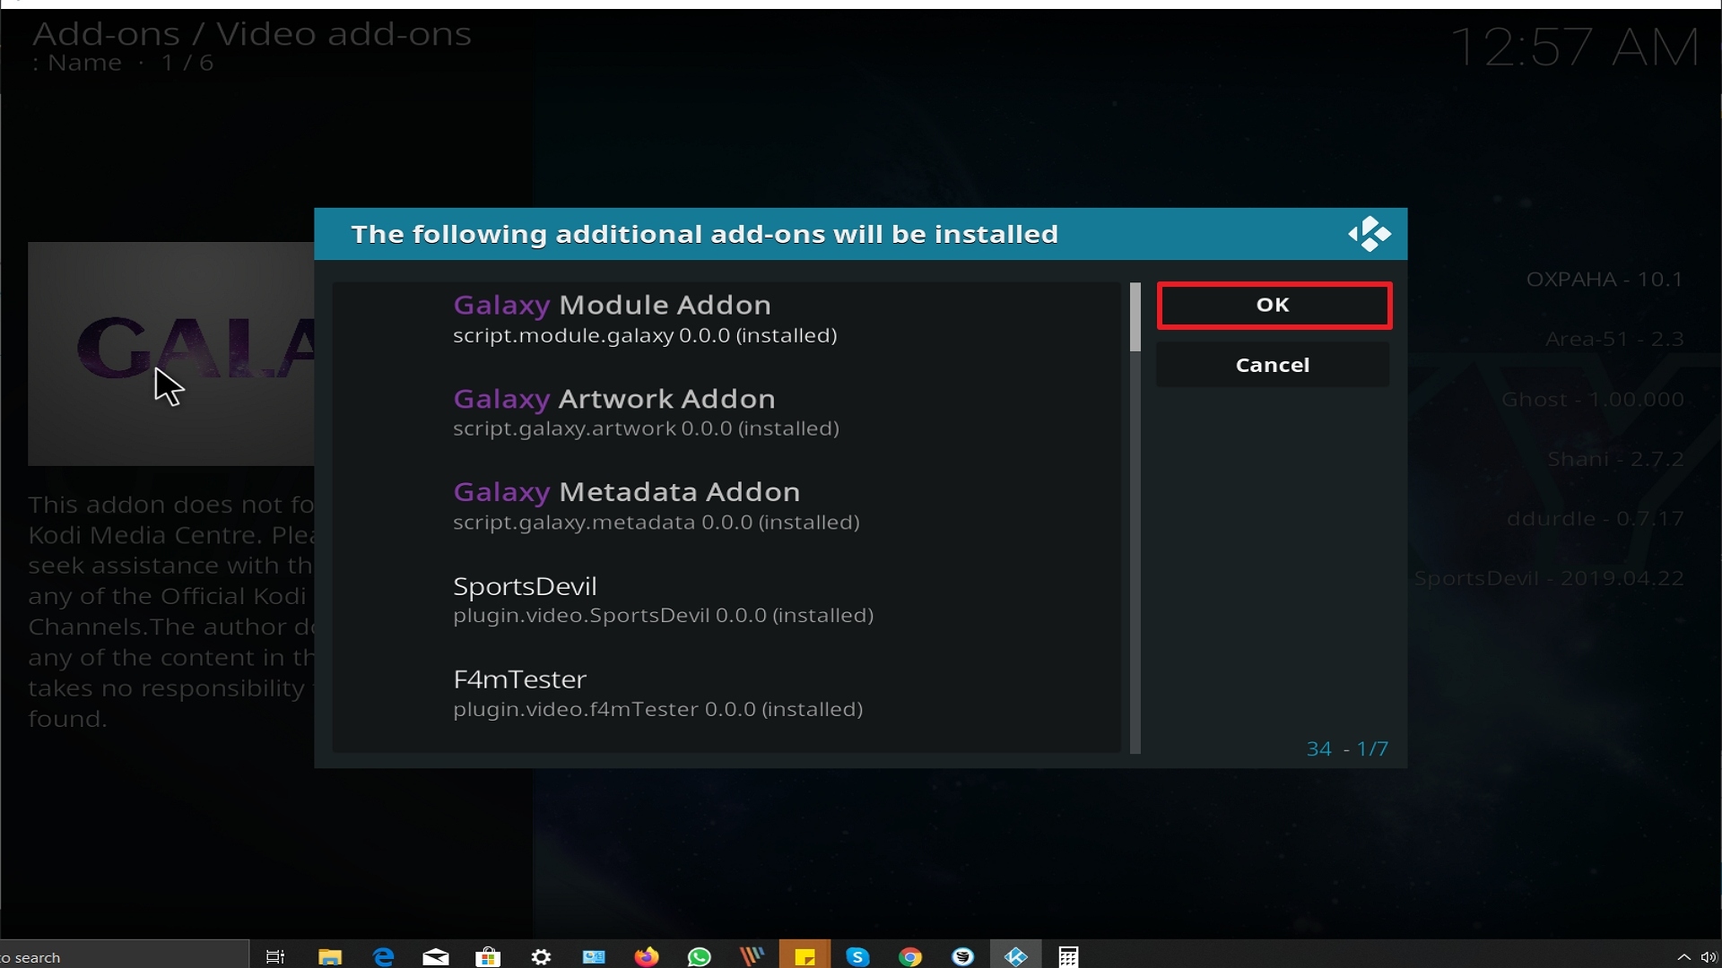Show hidden system tray icons
Image resolution: width=1722 pixels, height=968 pixels.
[1683, 956]
